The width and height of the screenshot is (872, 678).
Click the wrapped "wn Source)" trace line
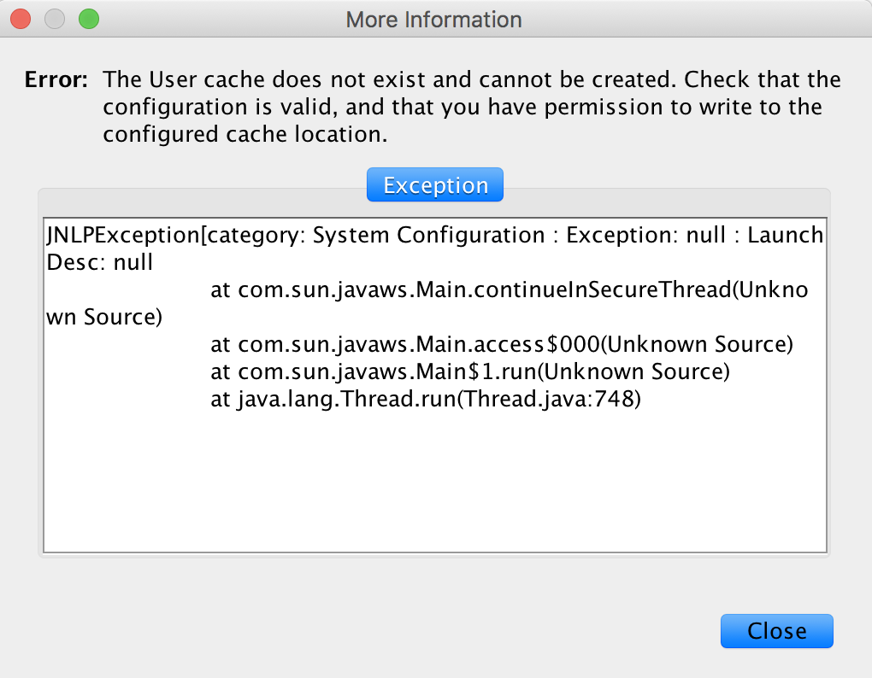pyautogui.click(x=103, y=318)
